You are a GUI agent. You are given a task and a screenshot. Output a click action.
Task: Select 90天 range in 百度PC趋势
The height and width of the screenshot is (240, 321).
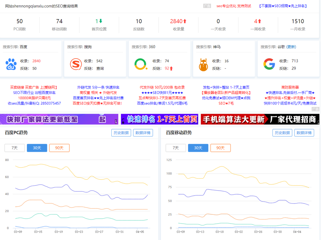59,148
